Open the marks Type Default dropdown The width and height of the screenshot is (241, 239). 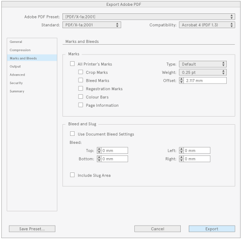[x=203, y=64]
